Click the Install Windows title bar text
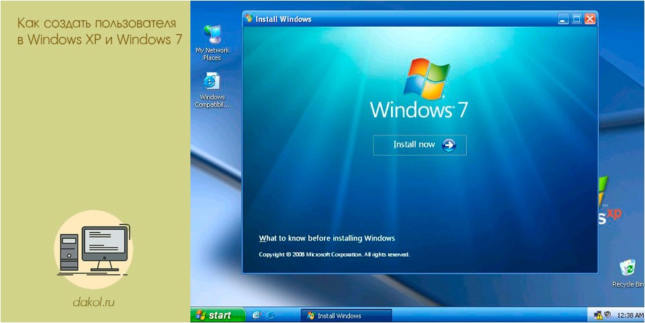This screenshot has width=645, height=323. pos(284,19)
